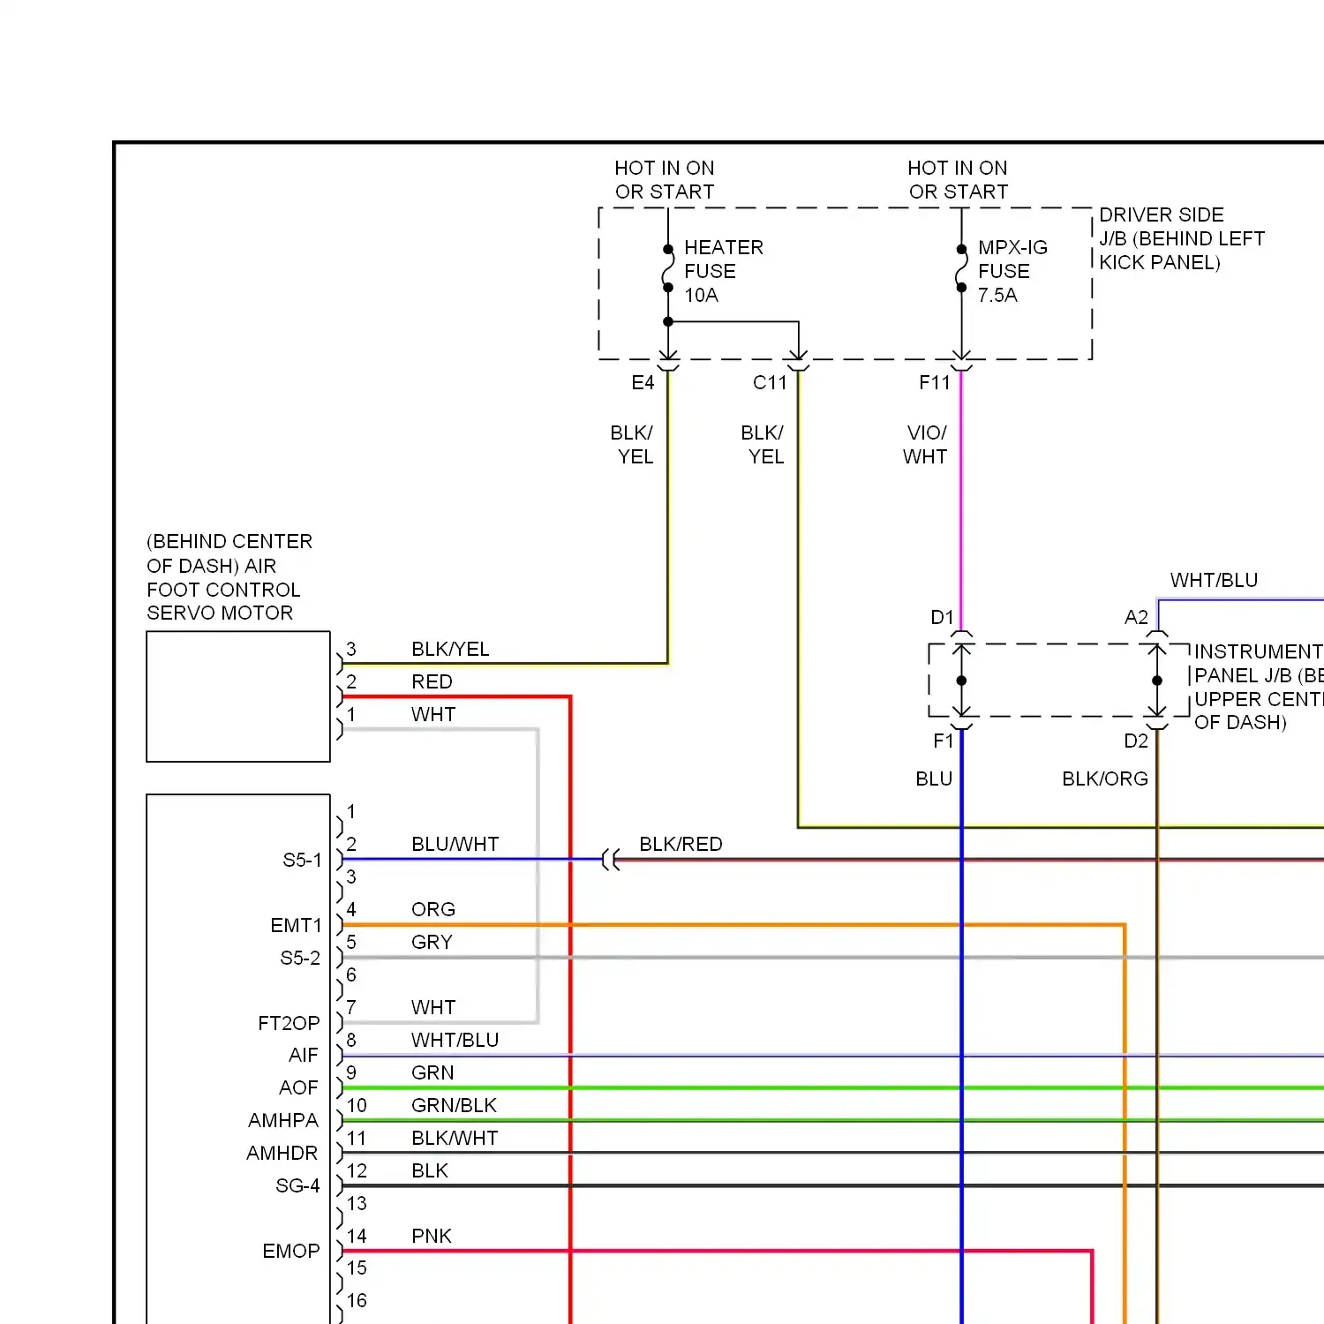Select the GRY wire label at pin 5
Screen dimensions: 1324x1324
pos(432,942)
